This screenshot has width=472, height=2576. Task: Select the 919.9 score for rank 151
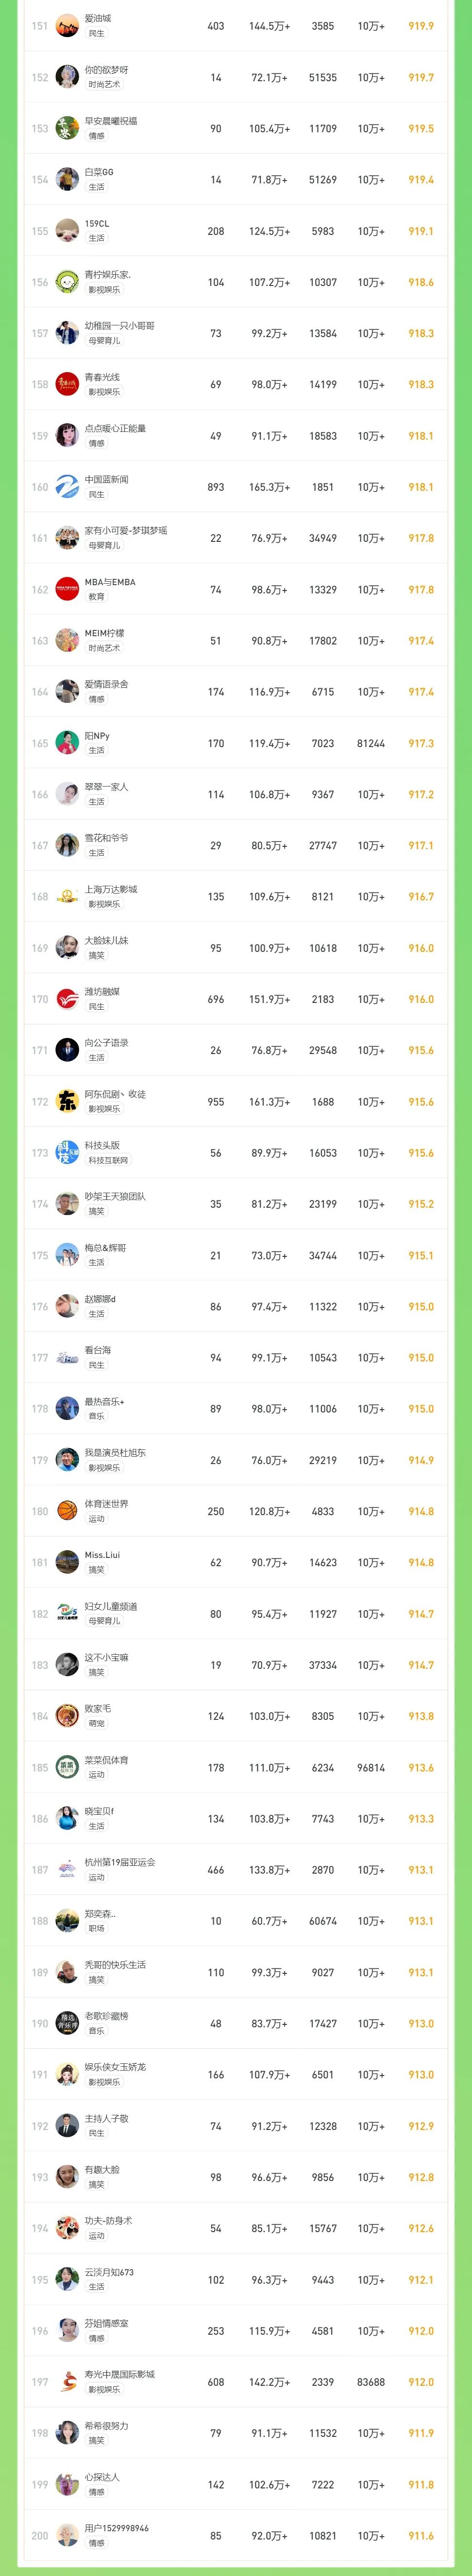(x=421, y=26)
